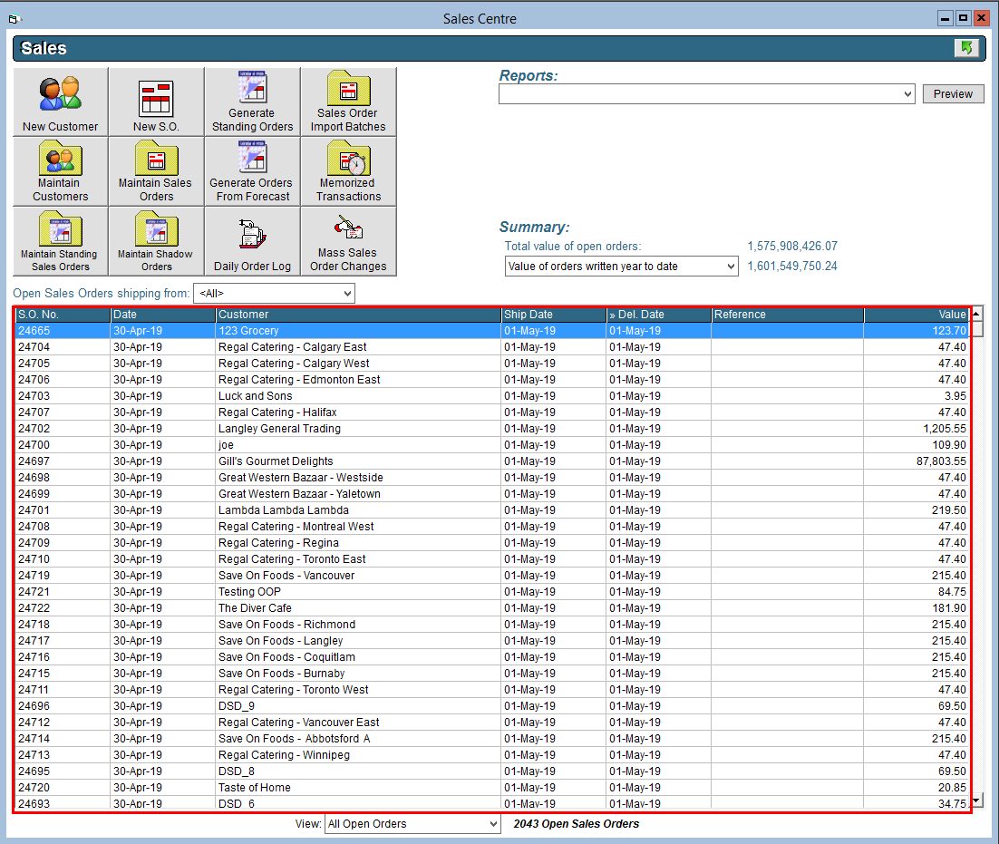Viewport: 999px width, 844px height.
Task: Open the Daily Order Log
Action: [x=252, y=241]
